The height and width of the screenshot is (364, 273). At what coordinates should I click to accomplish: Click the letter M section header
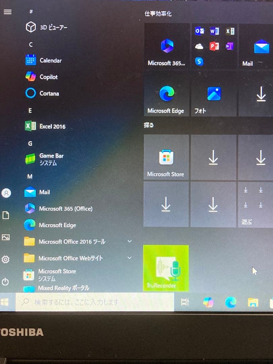pyautogui.click(x=30, y=176)
